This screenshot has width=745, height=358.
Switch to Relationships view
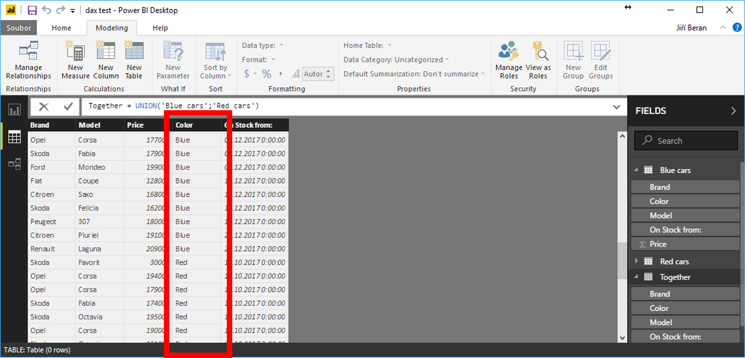[x=14, y=164]
